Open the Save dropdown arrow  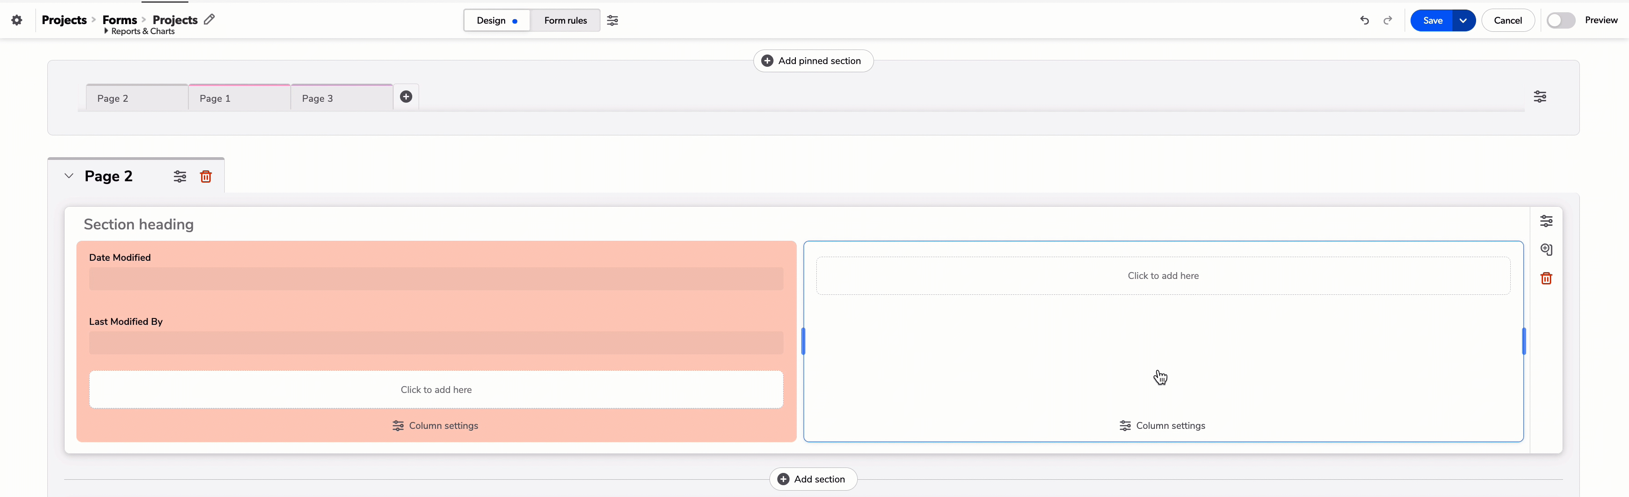pyautogui.click(x=1463, y=20)
